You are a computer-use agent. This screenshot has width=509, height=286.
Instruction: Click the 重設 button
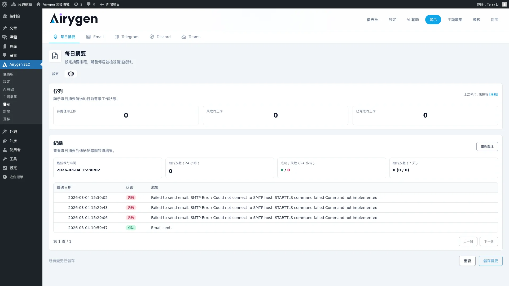pyautogui.click(x=467, y=261)
